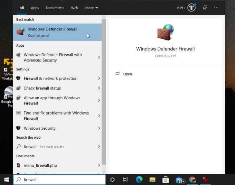The height and width of the screenshot is (185, 235).
Task: Open Task View on the taskbar
Action: 125,179
